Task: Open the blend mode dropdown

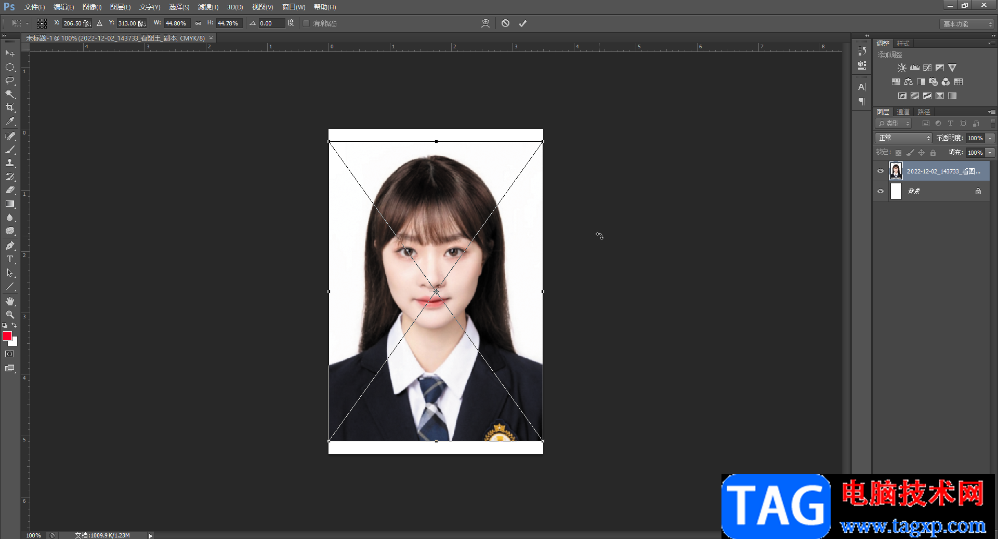Action: pyautogui.click(x=903, y=138)
